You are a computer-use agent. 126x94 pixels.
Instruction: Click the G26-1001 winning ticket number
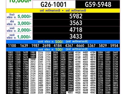(x=54, y=4)
